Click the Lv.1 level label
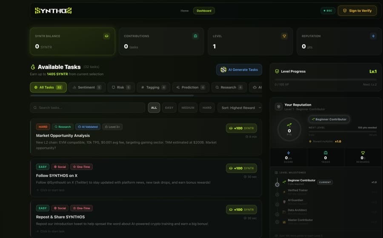The image size is (383, 238). click(x=373, y=71)
